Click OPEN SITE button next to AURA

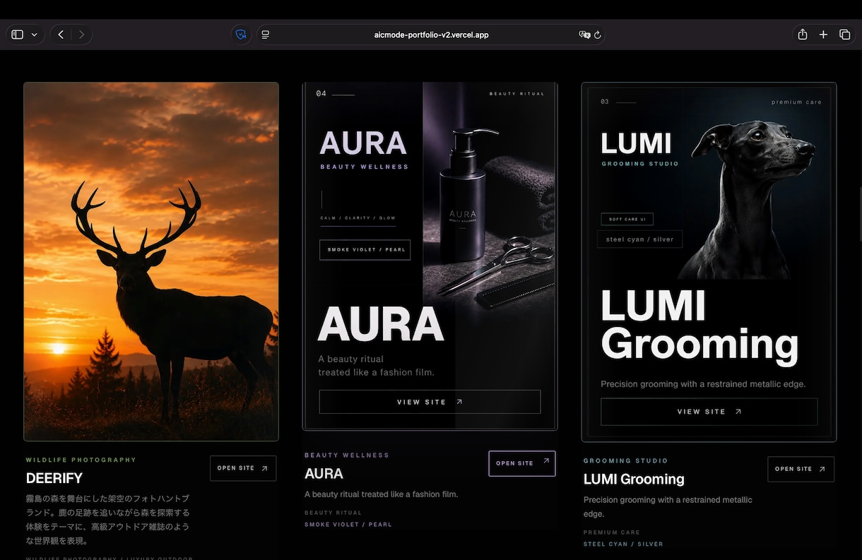(x=522, y=463)
